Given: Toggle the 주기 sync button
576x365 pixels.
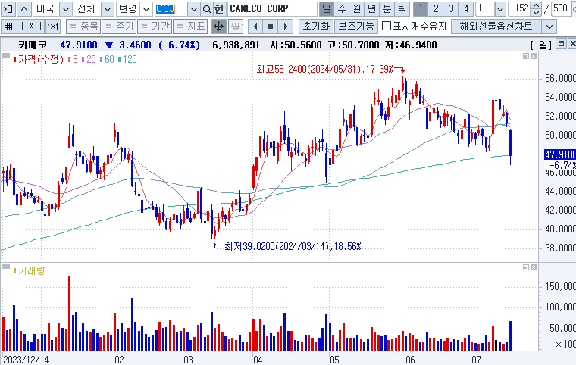Looking at the screenshot, I should pyautogui.click(x=119, y=27).
